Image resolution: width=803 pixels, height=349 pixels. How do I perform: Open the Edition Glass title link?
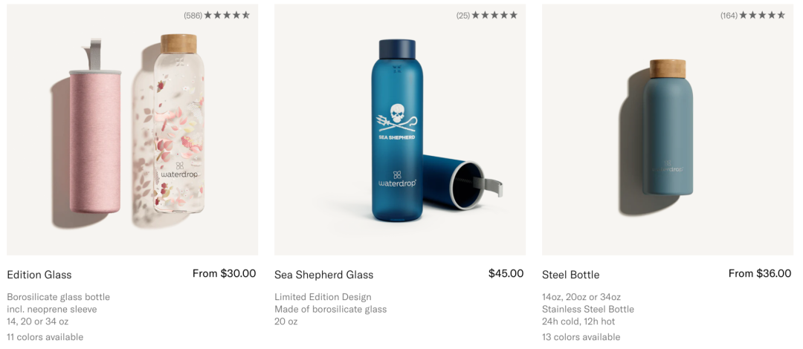click(39, 275)
